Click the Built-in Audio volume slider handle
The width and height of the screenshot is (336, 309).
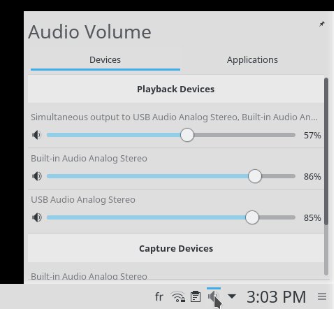[x=255, y=176]
